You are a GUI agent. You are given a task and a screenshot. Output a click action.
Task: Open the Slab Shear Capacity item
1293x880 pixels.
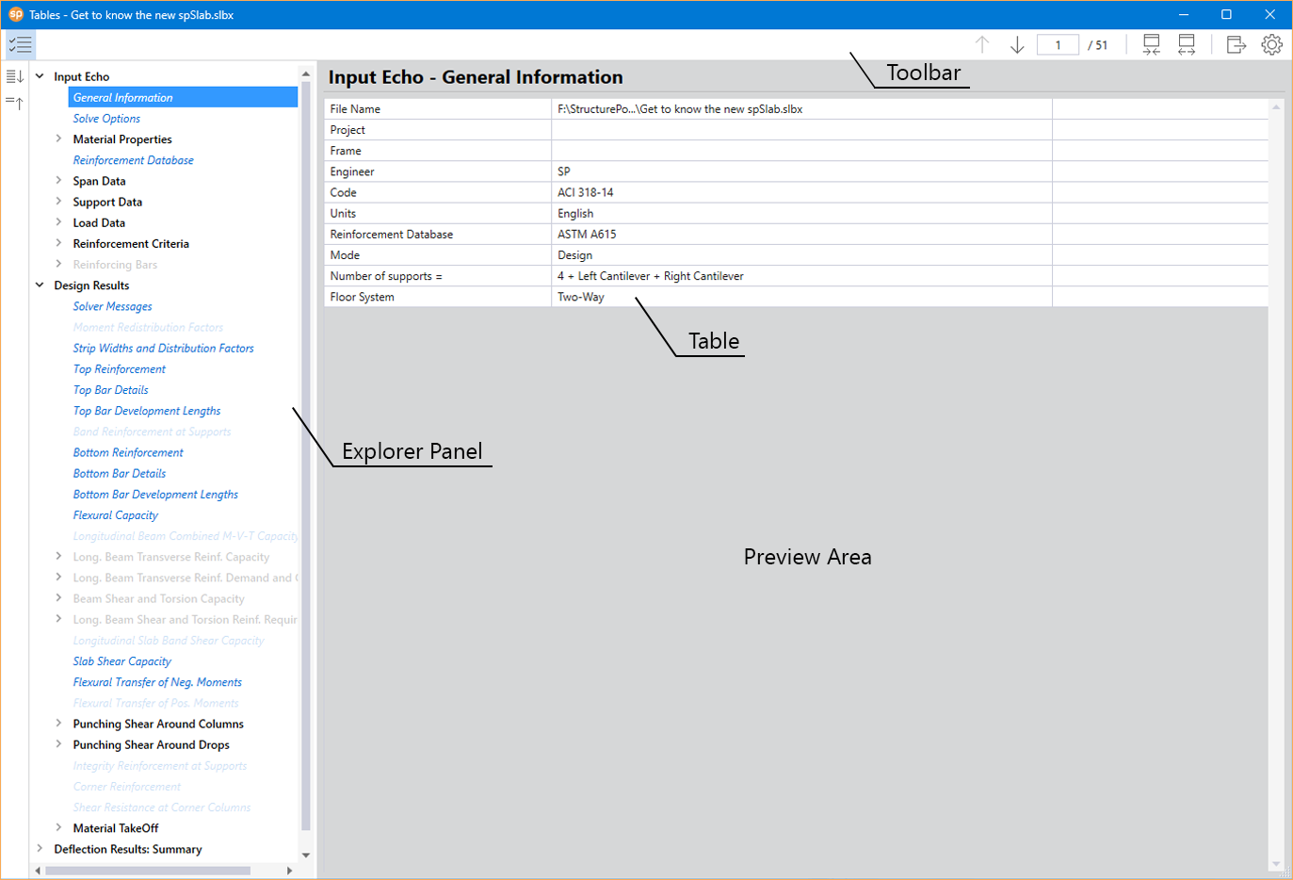coord(121,661)
